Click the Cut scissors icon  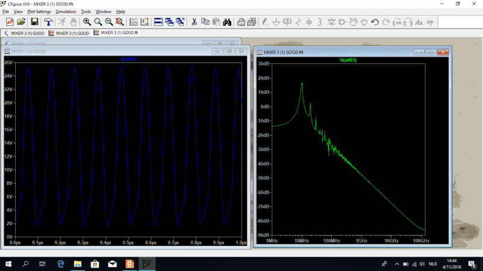click(194, 22)
